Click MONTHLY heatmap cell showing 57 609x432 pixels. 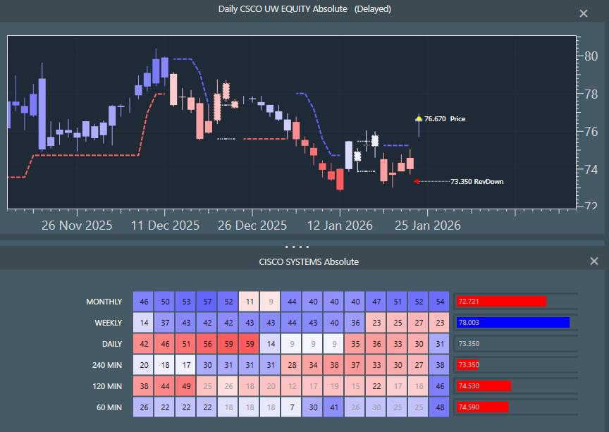point(207,302)
